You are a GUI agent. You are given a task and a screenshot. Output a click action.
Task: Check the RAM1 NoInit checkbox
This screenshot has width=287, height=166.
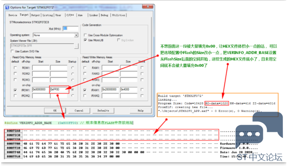tap(142, 68)
